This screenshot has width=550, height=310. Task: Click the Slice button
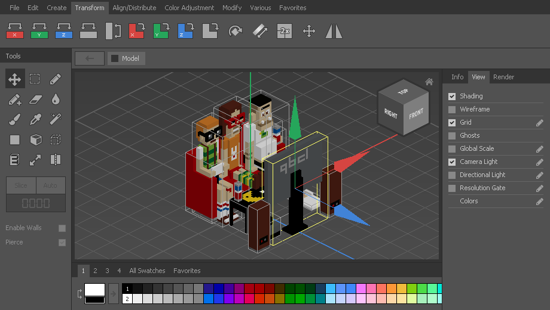(x=21, y=185)
